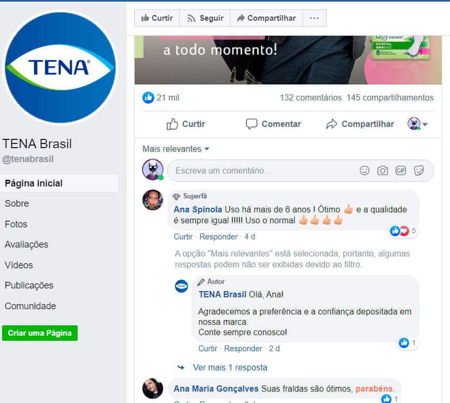View reactions on Ana Spinola's comment

403,231
